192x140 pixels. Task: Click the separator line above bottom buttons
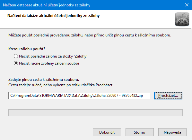click(96, 123)
